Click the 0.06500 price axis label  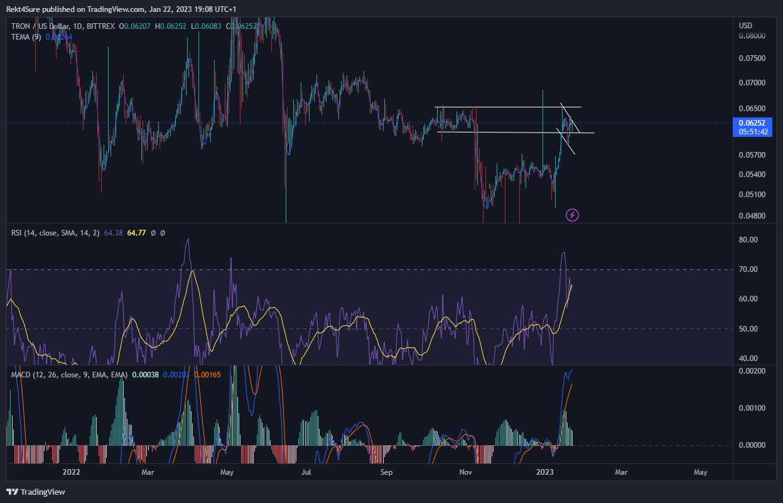coord(752,108)
